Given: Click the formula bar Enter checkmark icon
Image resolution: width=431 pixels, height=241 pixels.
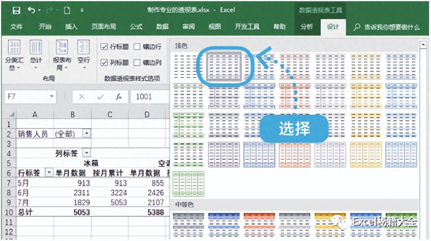Looking at the screenshot, I should (100, 97).
